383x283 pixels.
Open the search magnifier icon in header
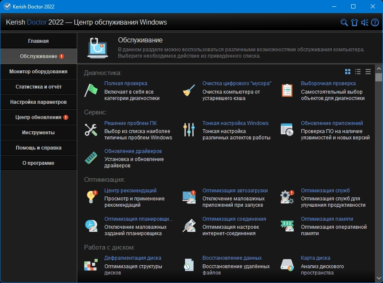(344, 22)
